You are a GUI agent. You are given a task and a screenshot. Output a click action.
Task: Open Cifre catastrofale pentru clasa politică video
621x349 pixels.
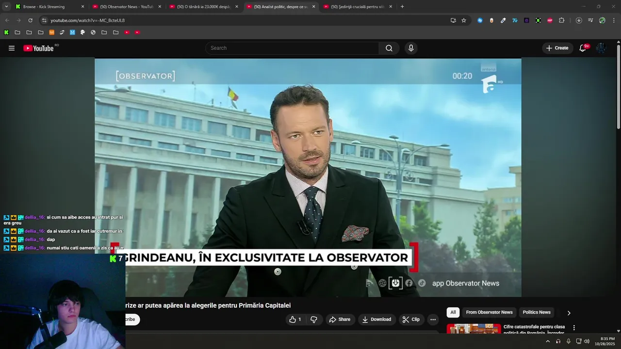[534, 330]
